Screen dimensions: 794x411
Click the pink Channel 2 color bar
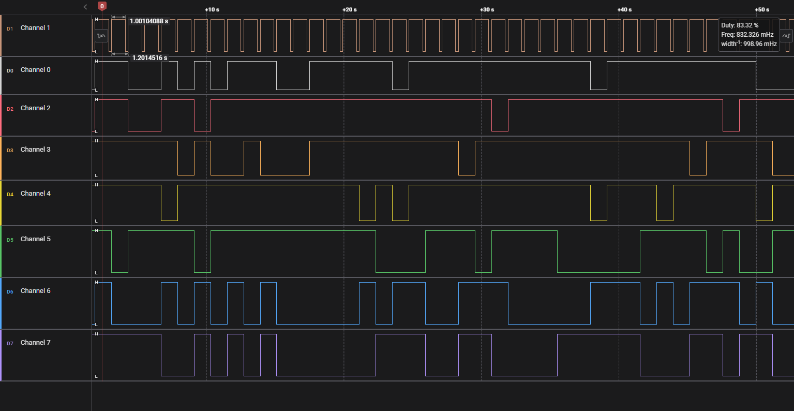(x=1, y=115)
